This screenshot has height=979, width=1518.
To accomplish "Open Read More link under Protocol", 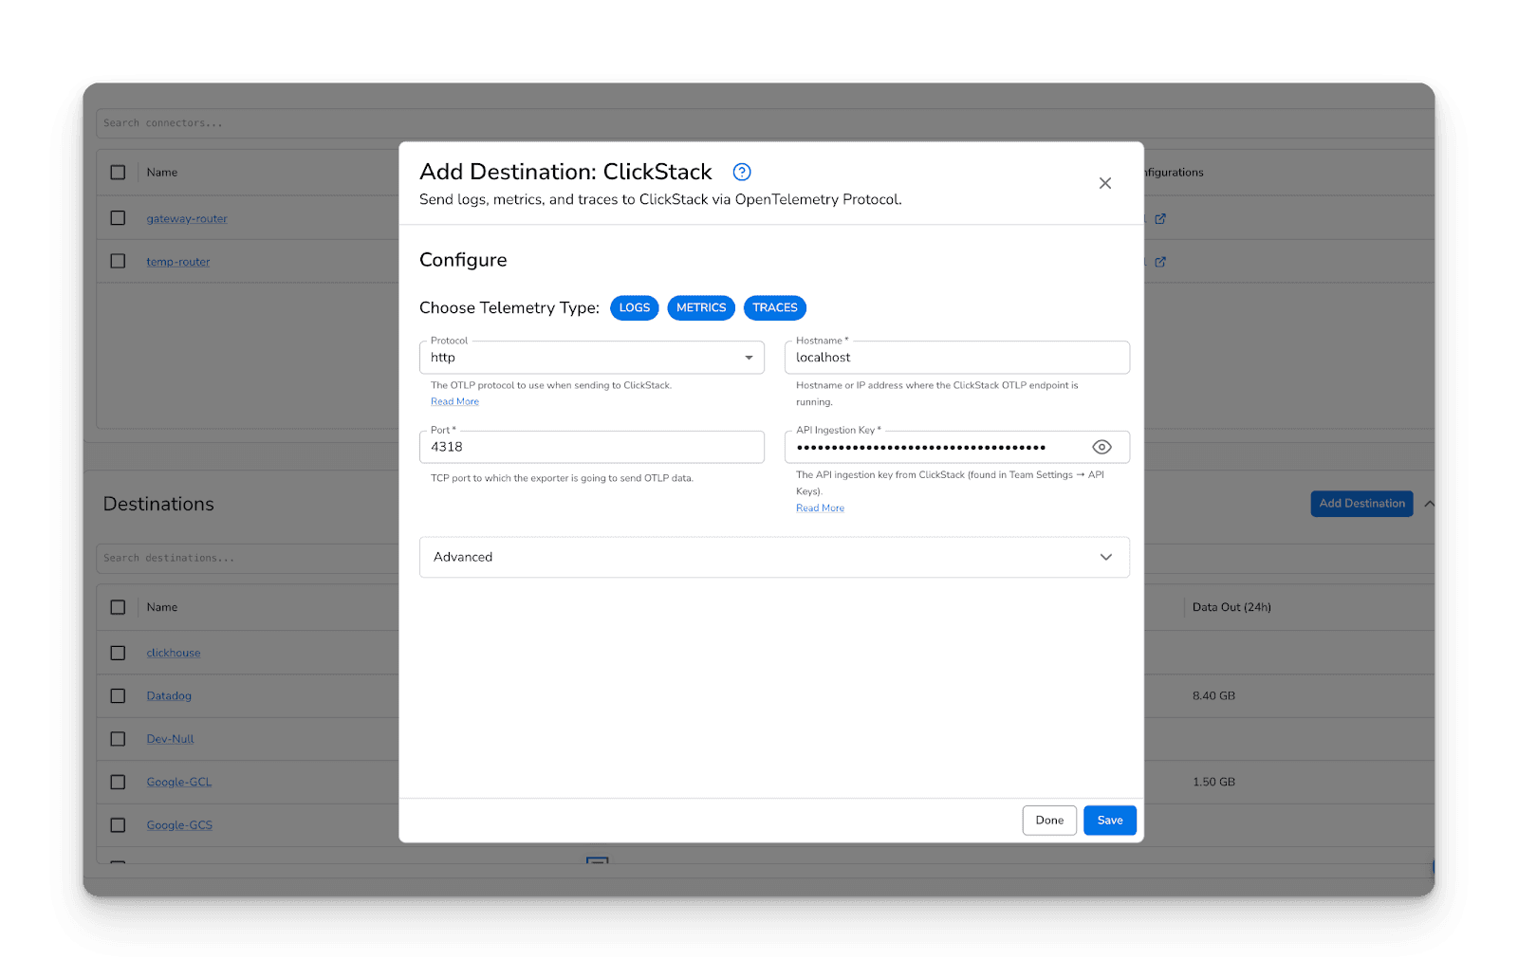I will point(454,402).
